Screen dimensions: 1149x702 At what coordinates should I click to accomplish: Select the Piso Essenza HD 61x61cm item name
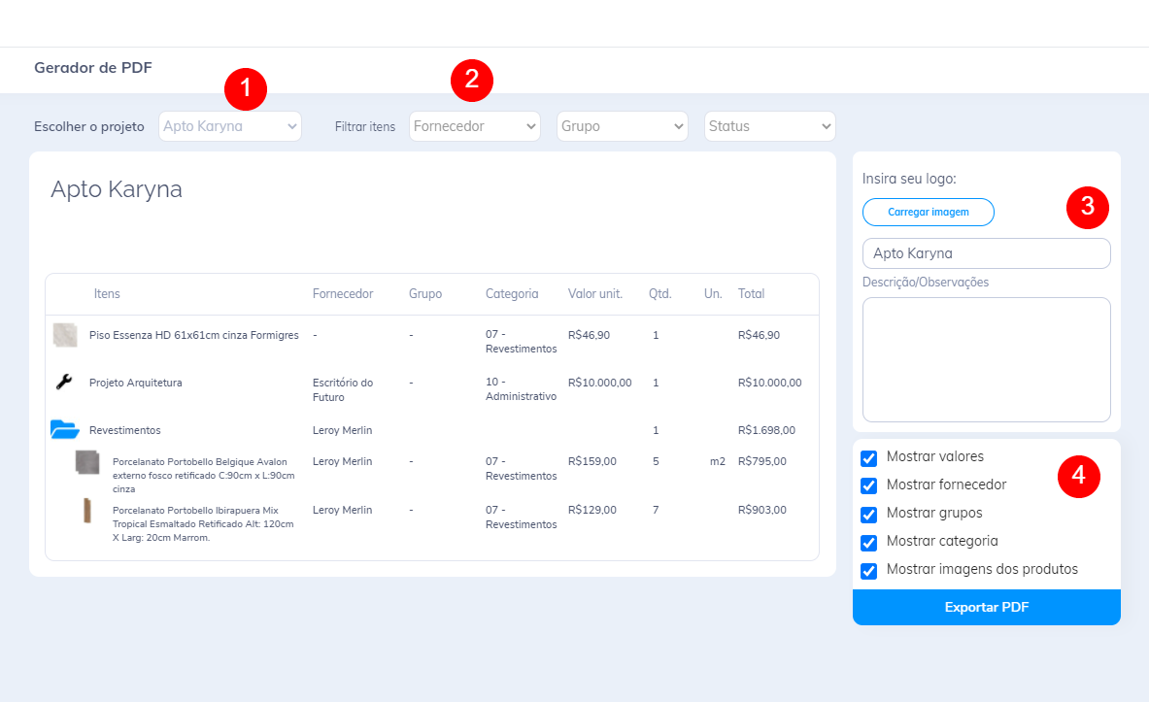(x=194, y=335)
